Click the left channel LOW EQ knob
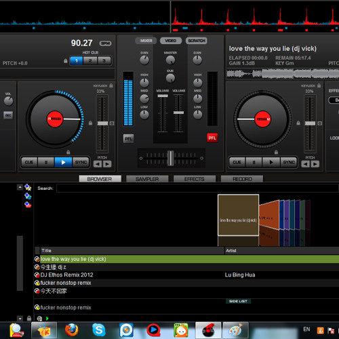The width and height of the screenshot is (339, 339). (x=144, y=115)
